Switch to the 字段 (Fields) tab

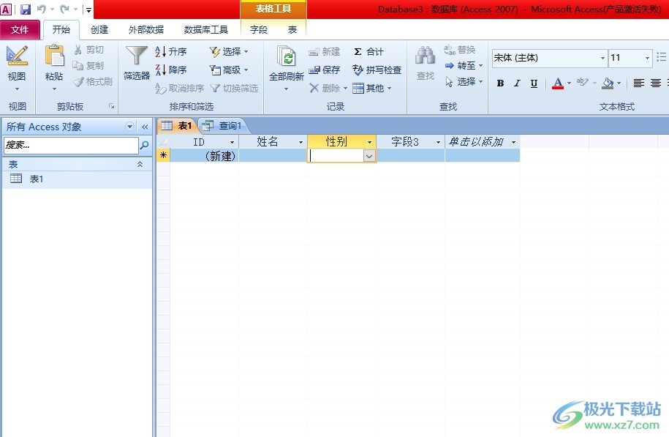coord(259,30)
